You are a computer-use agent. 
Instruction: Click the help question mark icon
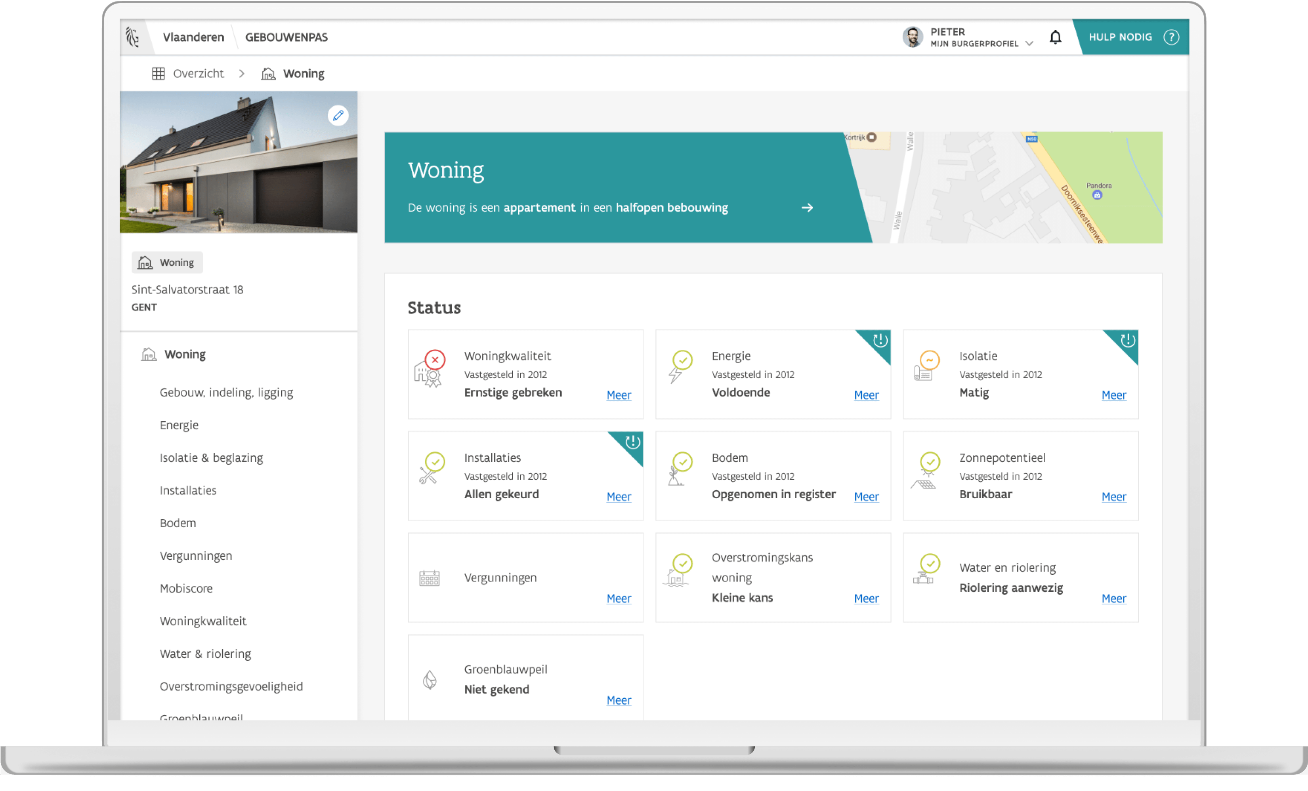1171,37
